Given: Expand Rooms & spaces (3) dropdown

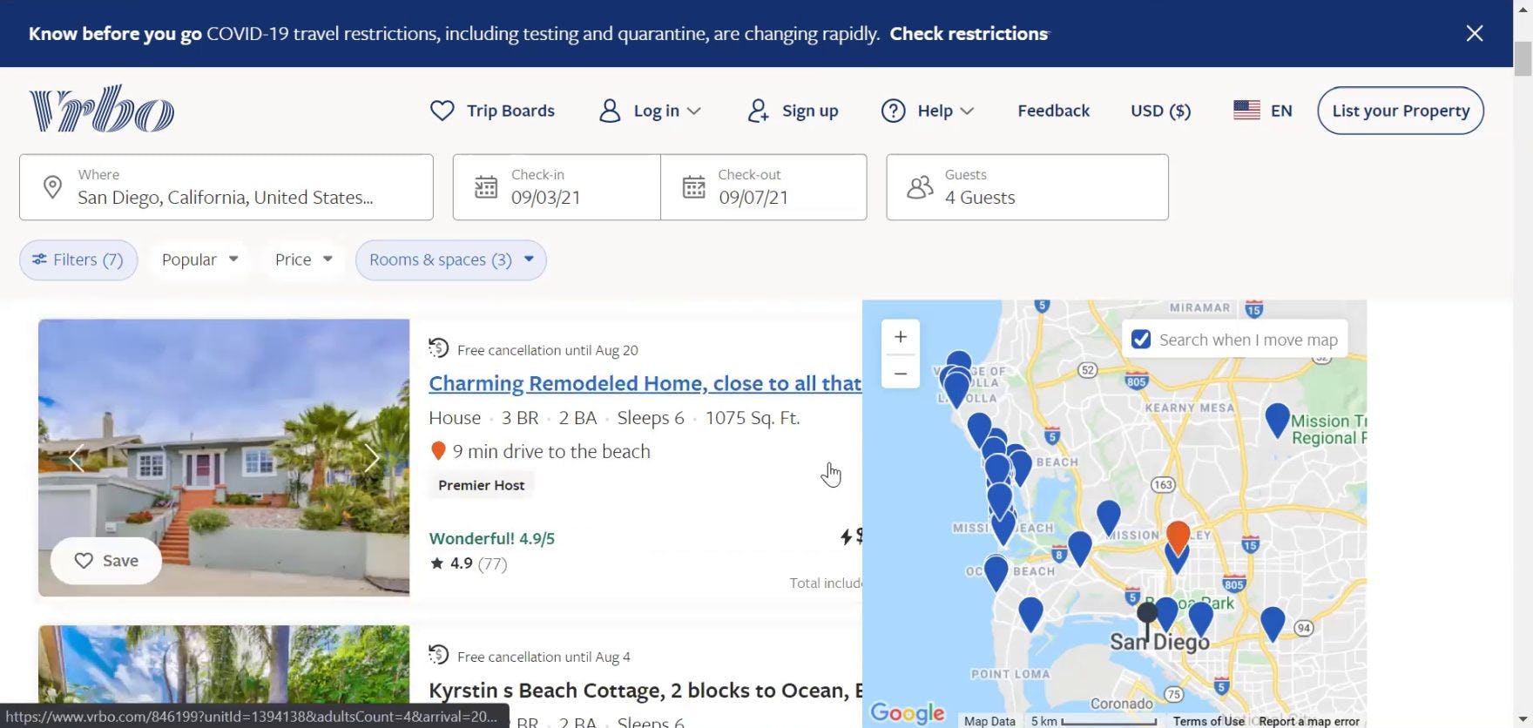Looking at the screenshot, I should pos(450,260).
